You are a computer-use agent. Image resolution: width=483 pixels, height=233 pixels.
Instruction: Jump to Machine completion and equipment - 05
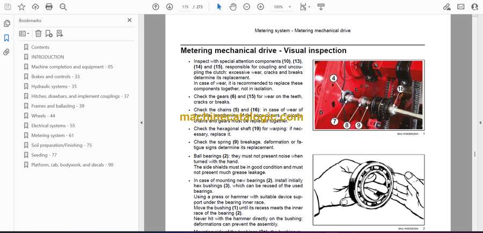click(x=72, y=67)
